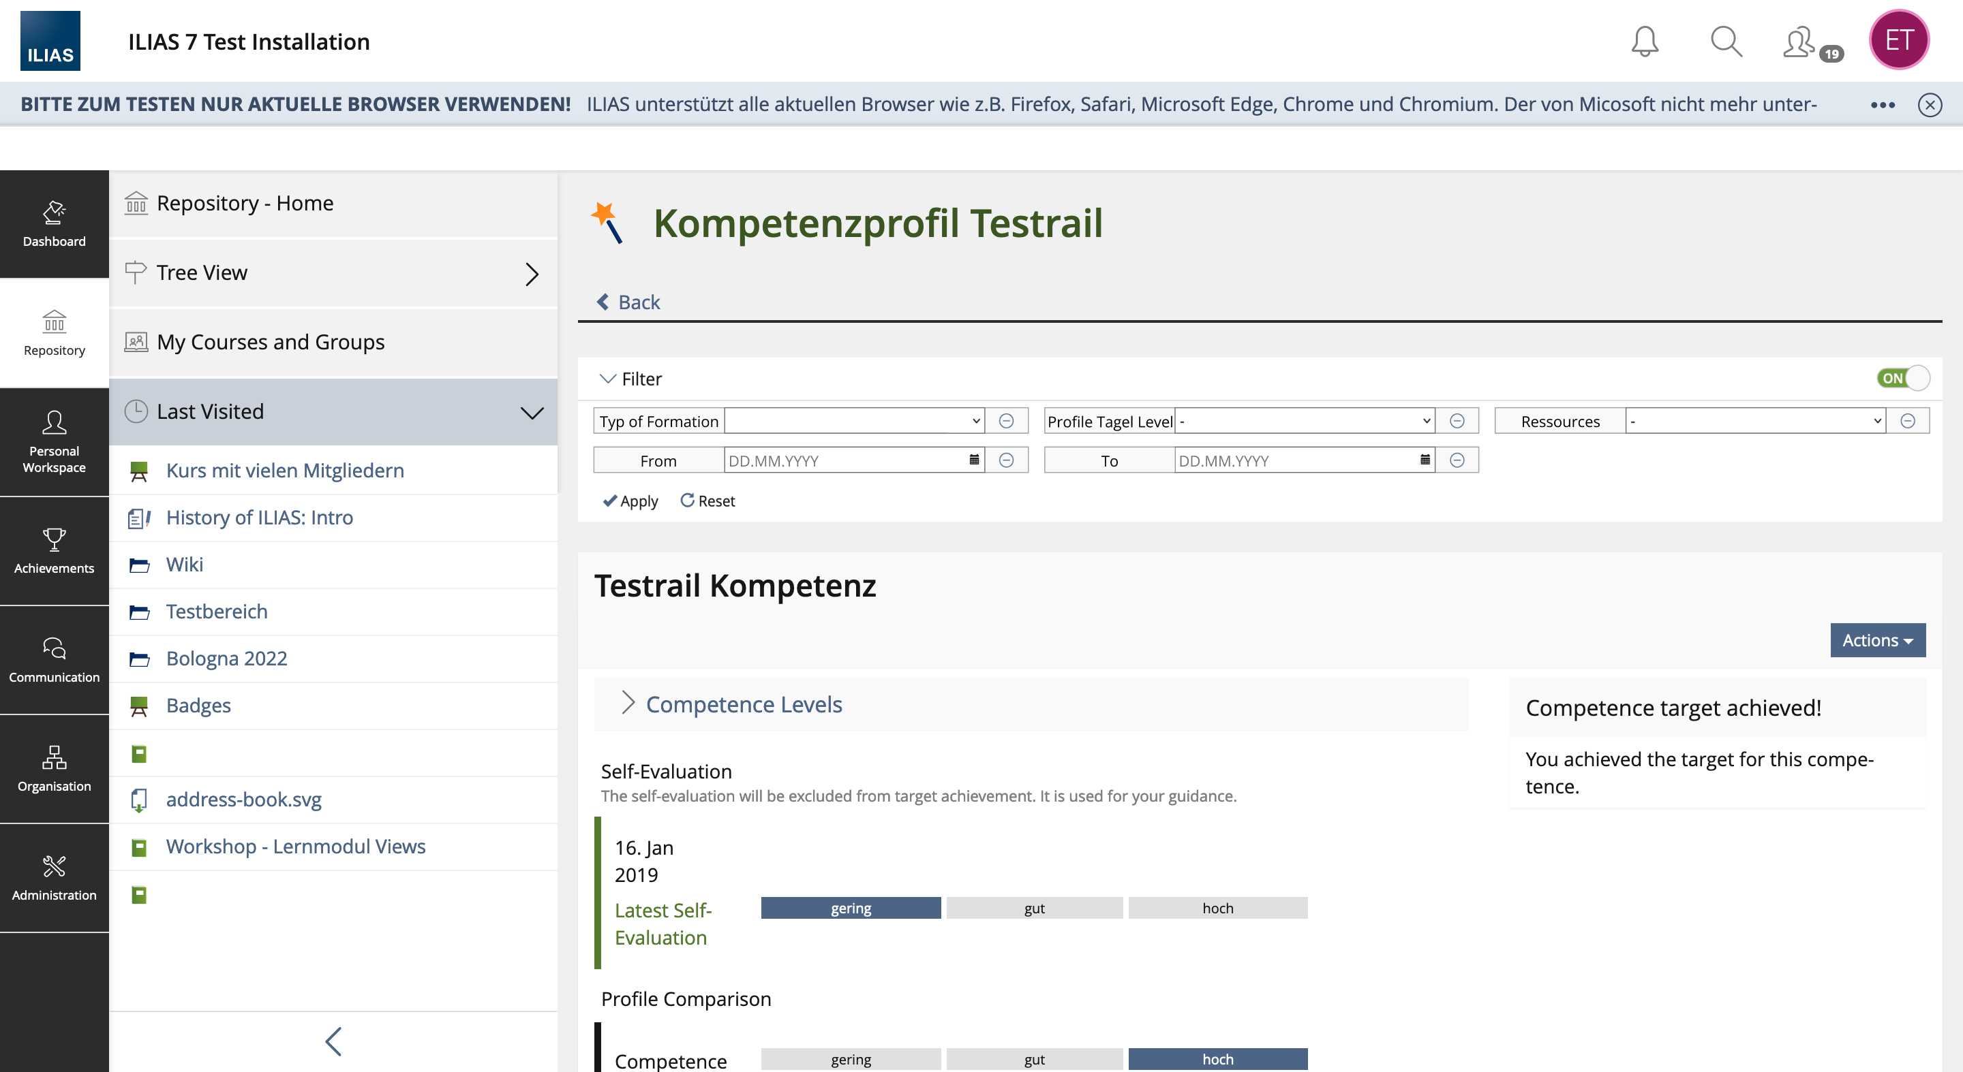Open the ET user avatar menu
The image size is (1963, 1072).
(x=1898, y=40)
